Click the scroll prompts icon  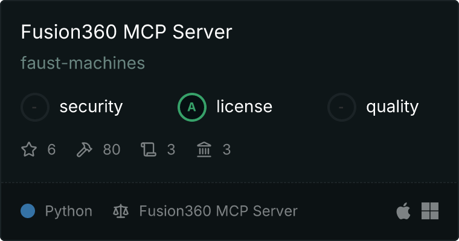pos(149,149)
